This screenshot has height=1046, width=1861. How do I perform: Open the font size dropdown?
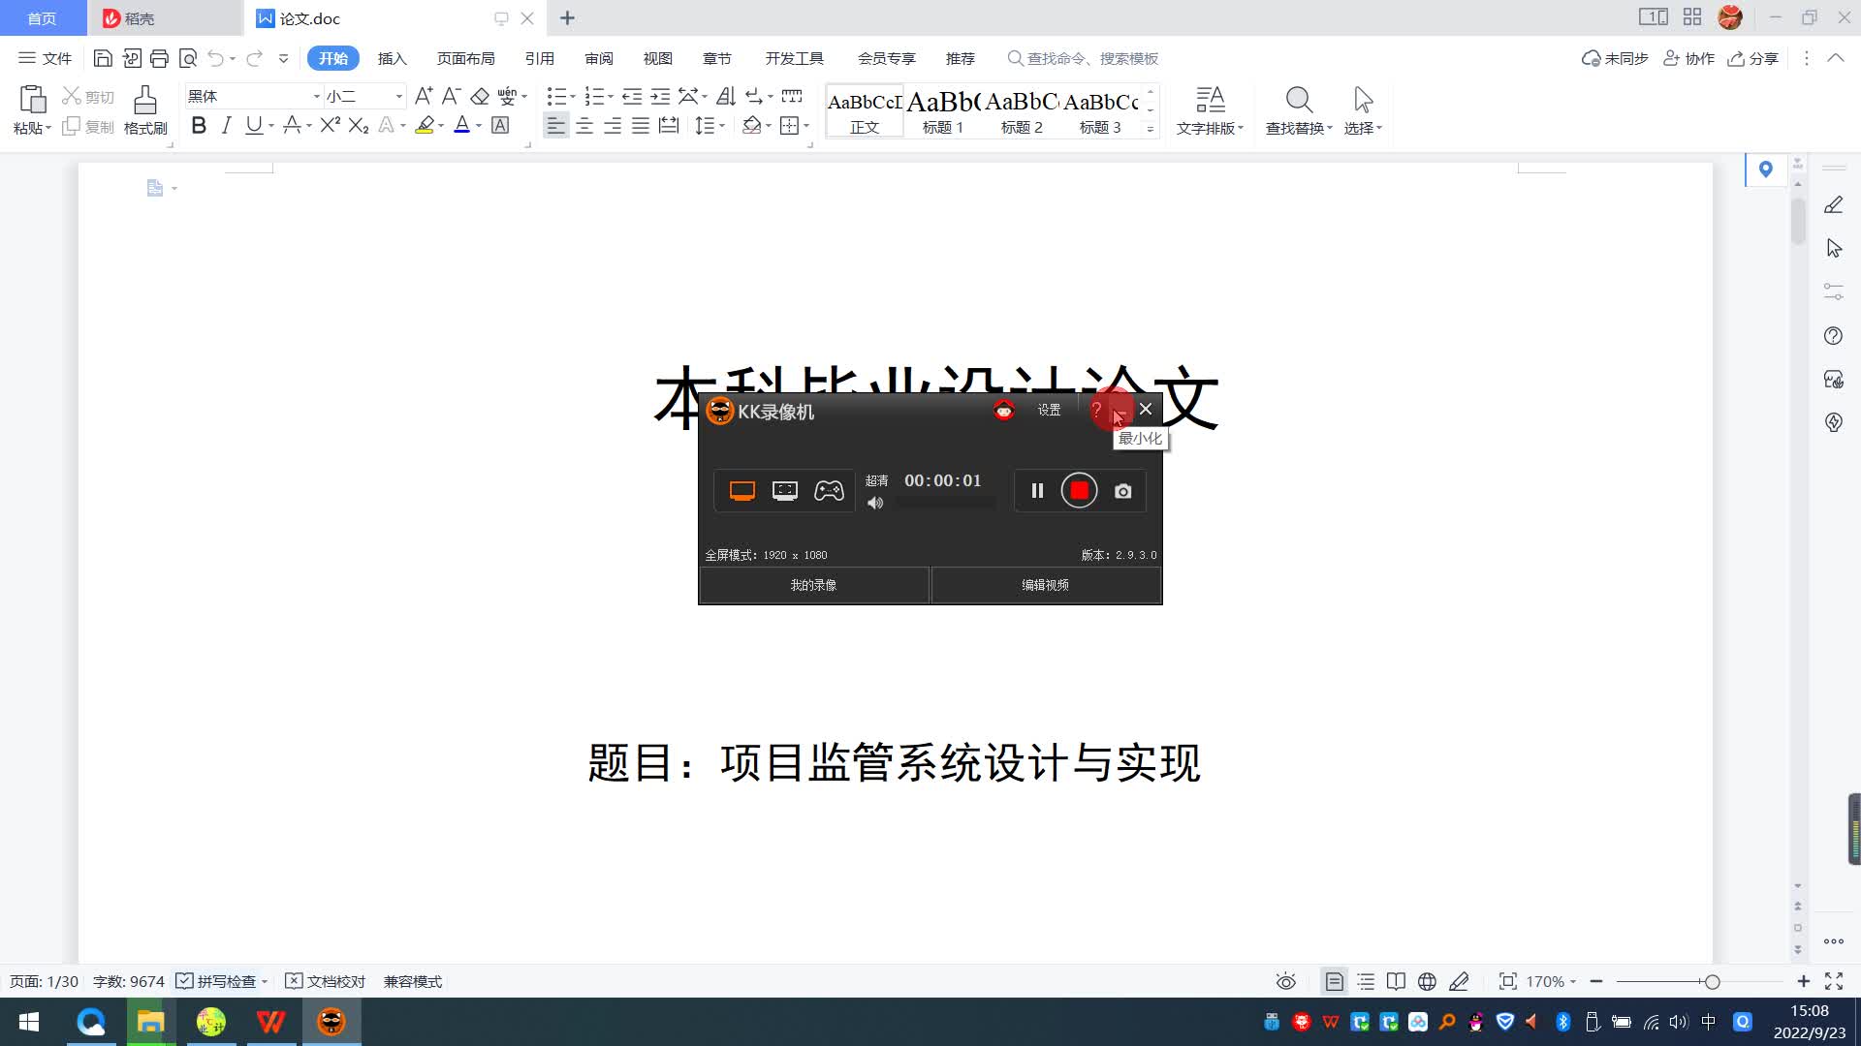click(x=398, y=97)
